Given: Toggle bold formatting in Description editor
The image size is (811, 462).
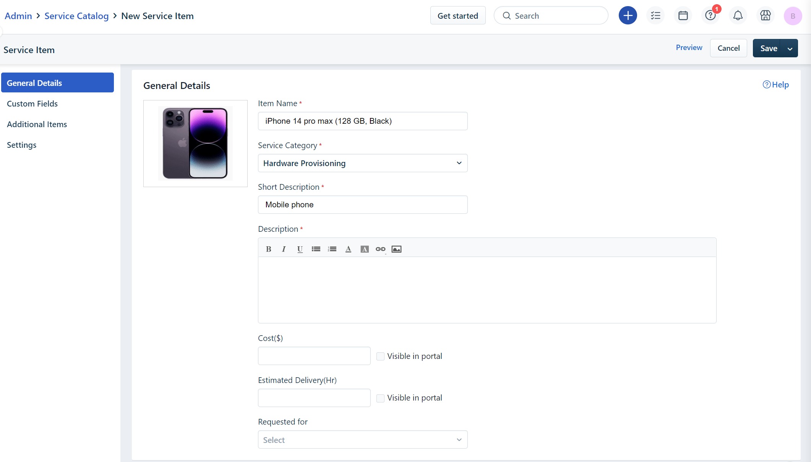Looking at the screenshot, I should (268, 249).
